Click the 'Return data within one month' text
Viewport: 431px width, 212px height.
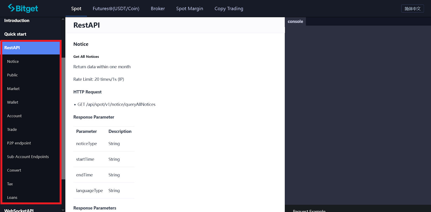pos(102,67)
